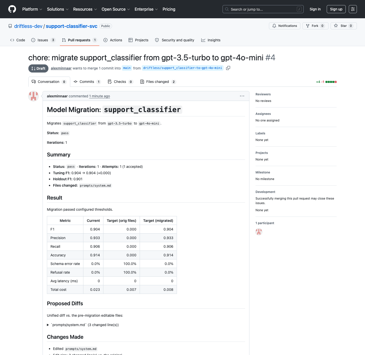
Task: Open the Issues tab
Action: (x=43, y=40)
